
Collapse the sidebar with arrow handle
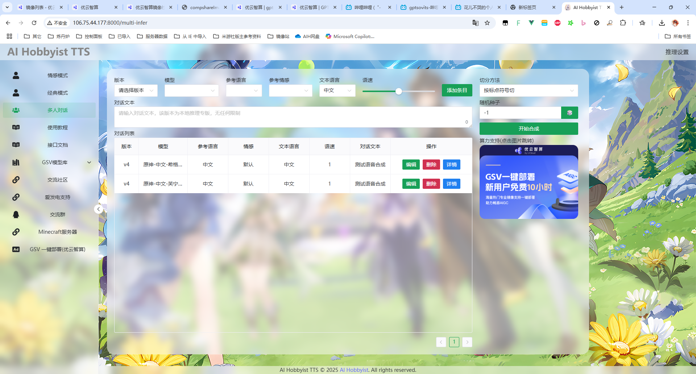point(98,209)
